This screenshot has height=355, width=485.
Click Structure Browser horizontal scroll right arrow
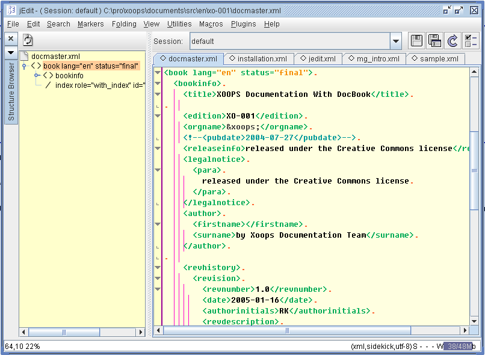pos(140,332)
